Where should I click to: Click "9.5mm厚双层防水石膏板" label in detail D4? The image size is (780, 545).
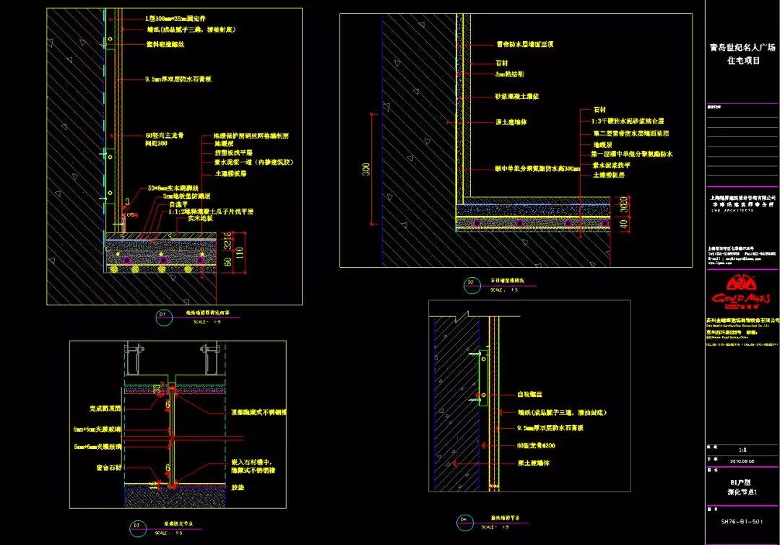point(550,428)
